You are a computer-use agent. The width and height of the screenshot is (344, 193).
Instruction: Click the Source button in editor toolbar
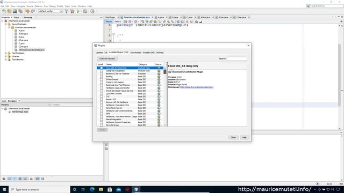coord(109,21)
